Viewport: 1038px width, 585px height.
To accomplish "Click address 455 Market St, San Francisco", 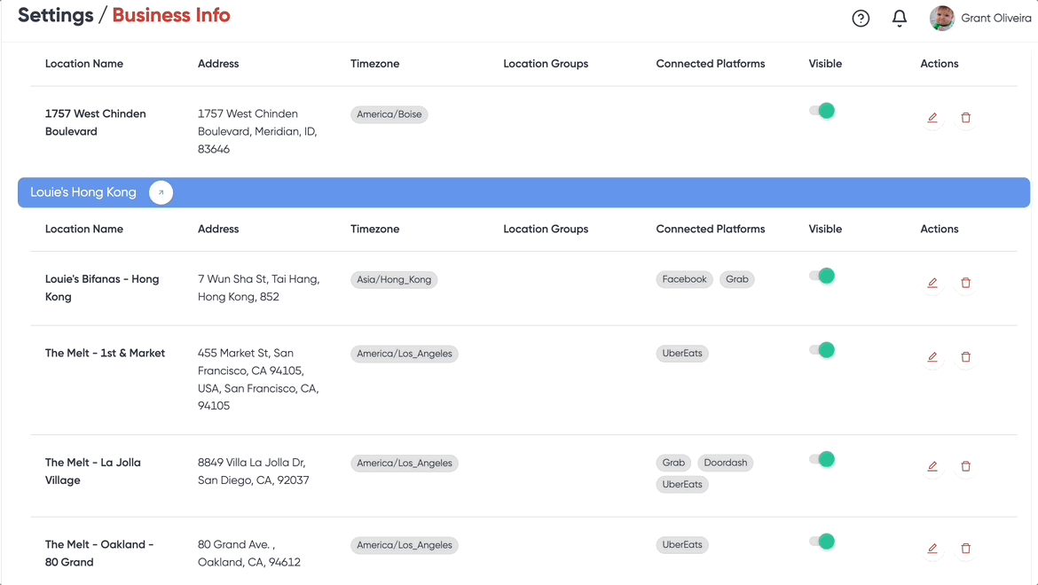I will (258, 379).
